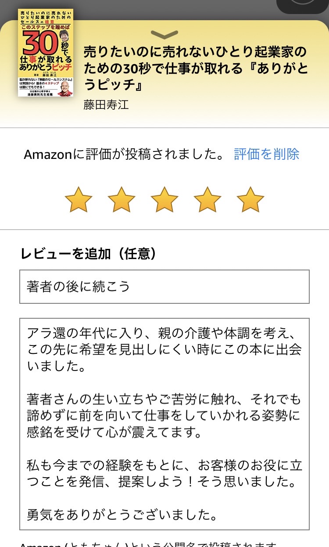Set rating to two stars
Screen dimensions: 329x547
122,200
